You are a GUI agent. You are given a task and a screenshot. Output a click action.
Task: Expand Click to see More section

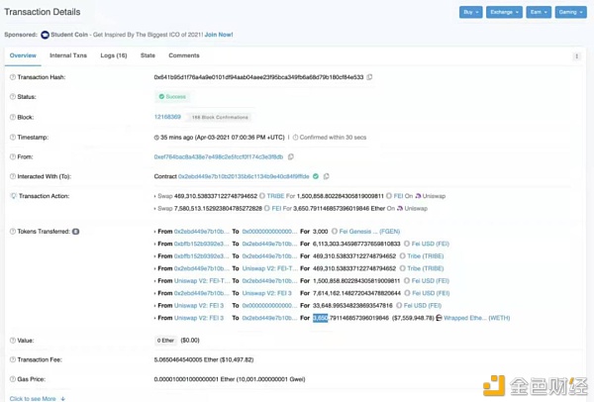click(x=38, y=399)
